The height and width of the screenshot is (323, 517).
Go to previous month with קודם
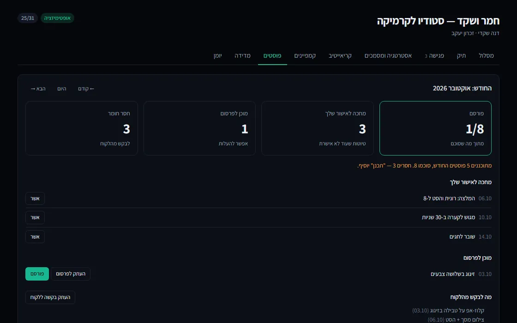tap(86, 89)
